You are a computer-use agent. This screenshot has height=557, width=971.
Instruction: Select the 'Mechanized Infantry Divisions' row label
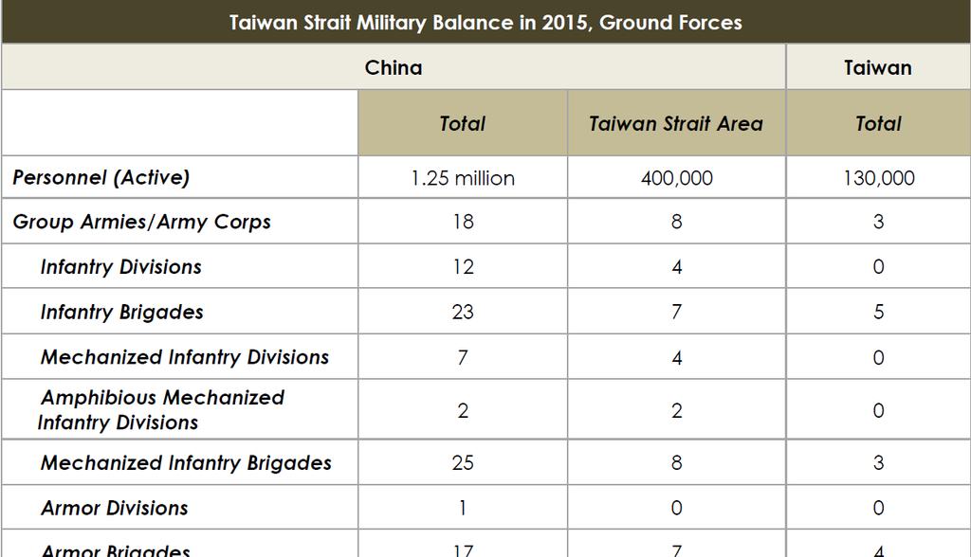click(185, 357)
